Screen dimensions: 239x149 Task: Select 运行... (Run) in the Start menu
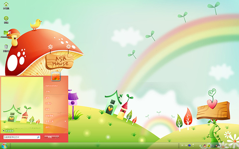click(48, 127)
